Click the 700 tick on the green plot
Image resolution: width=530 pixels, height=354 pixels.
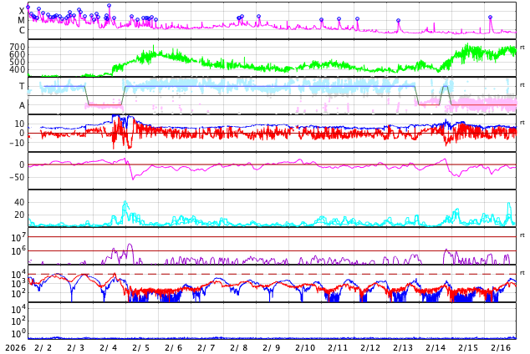pyautogui.click(x=18, y=47)
